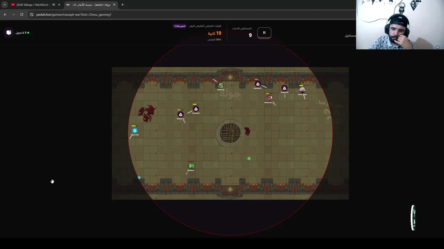Click the 19 ثانية countdown timer
This screenshot has width=444, height=249.
tap(214, 33)
